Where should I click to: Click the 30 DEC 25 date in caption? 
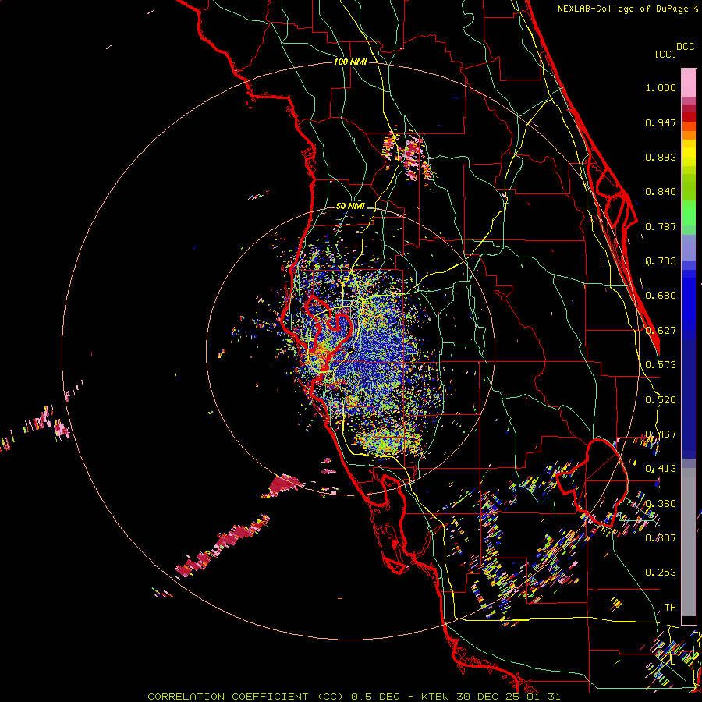488,697
